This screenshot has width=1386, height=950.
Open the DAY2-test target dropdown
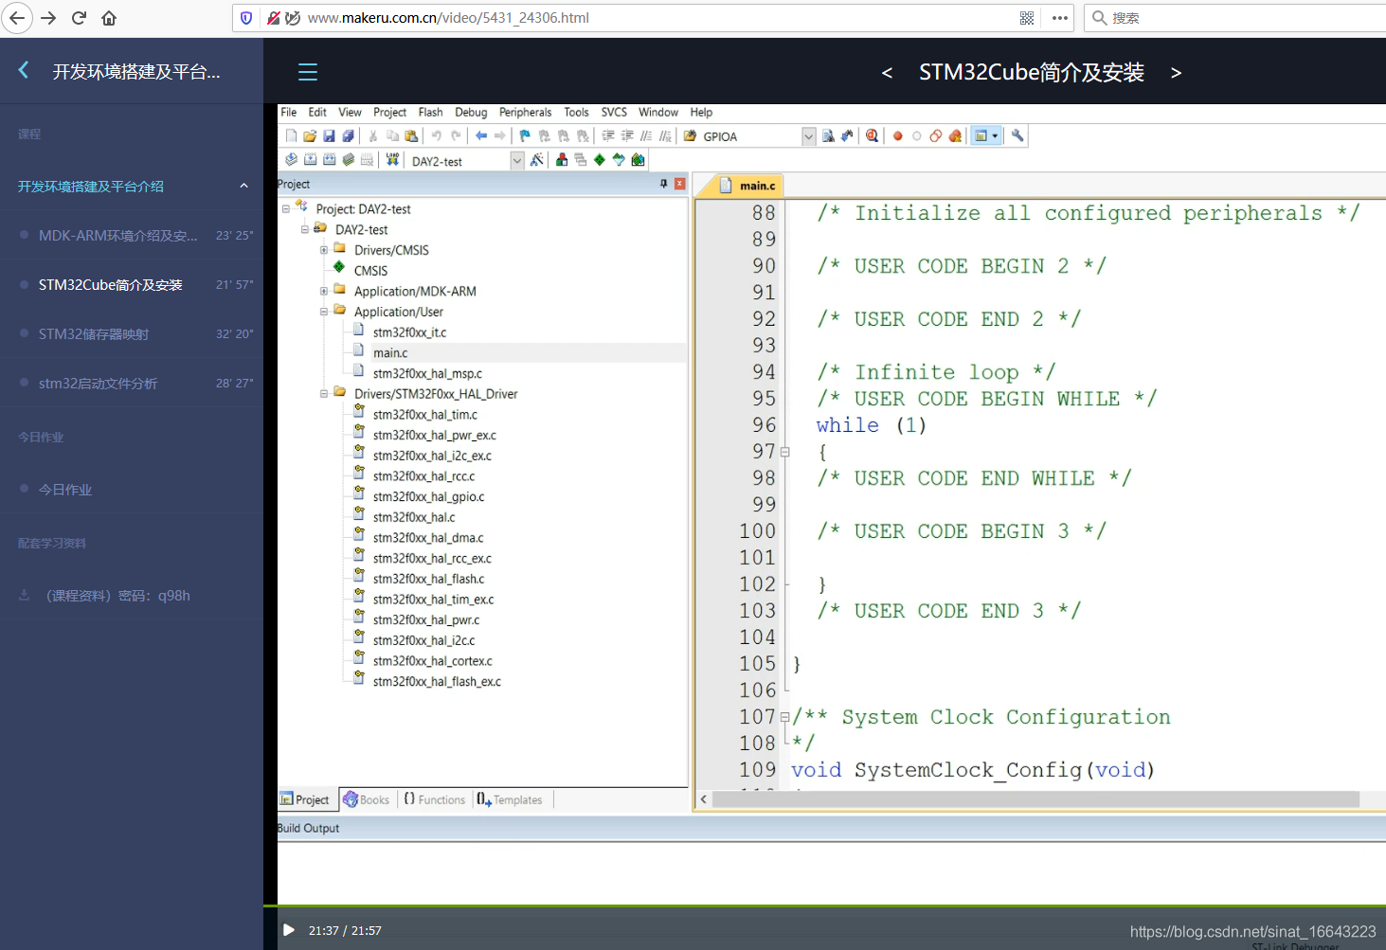click(x=517, y=161)
